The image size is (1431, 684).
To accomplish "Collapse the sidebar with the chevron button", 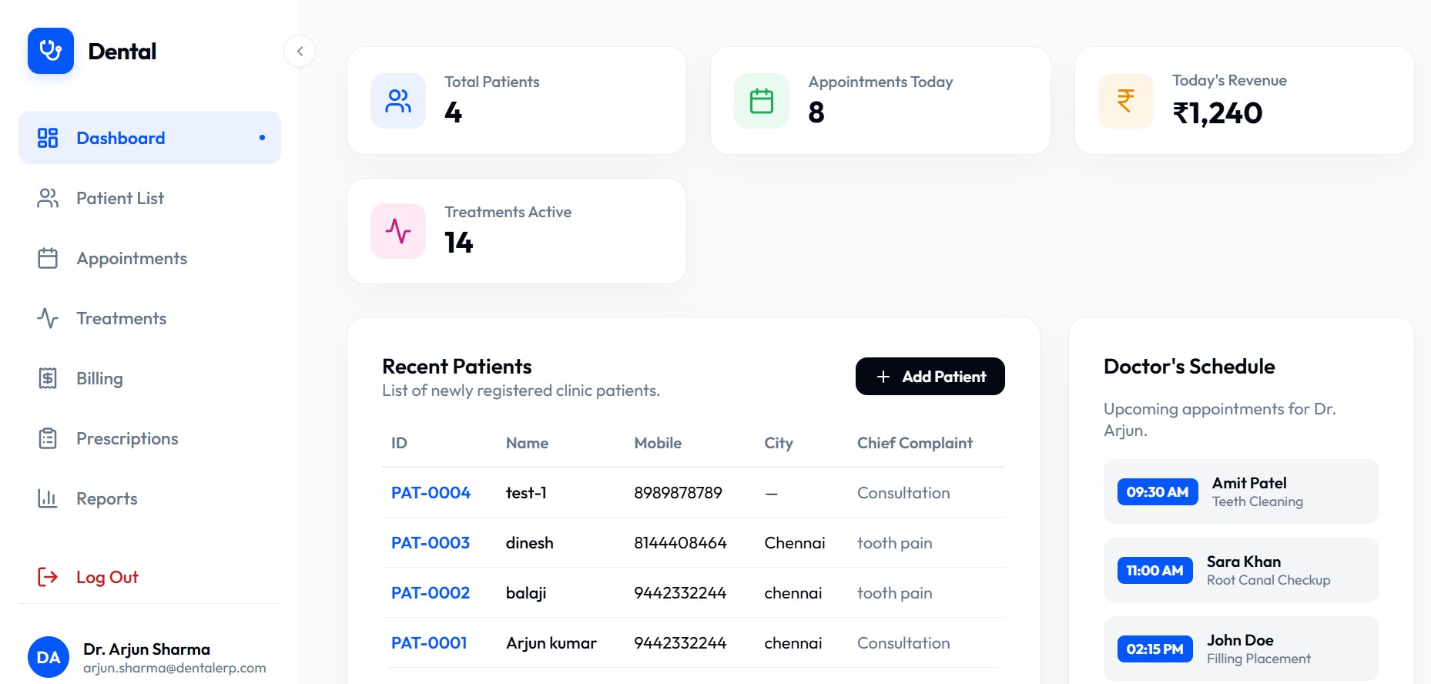I will point(300,52).
